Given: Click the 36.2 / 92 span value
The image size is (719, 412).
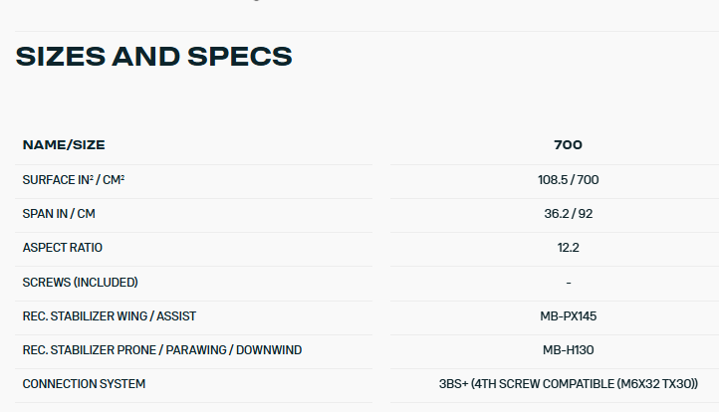Looking at the screenshot, I should click(x=569, y=214).
